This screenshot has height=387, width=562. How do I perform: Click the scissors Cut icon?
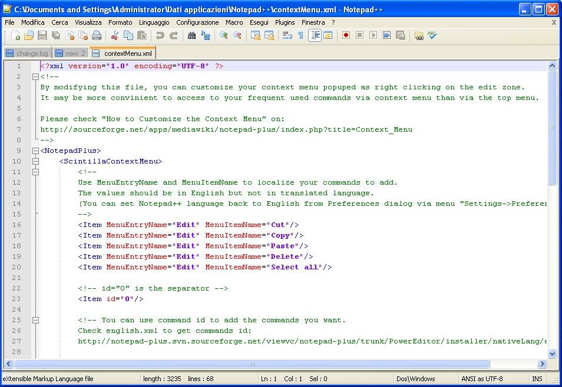(115, 36)
